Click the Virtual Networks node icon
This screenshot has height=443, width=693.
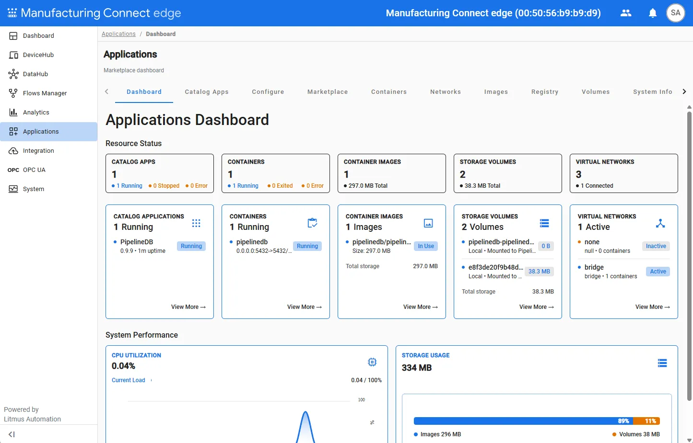[660, 223]
